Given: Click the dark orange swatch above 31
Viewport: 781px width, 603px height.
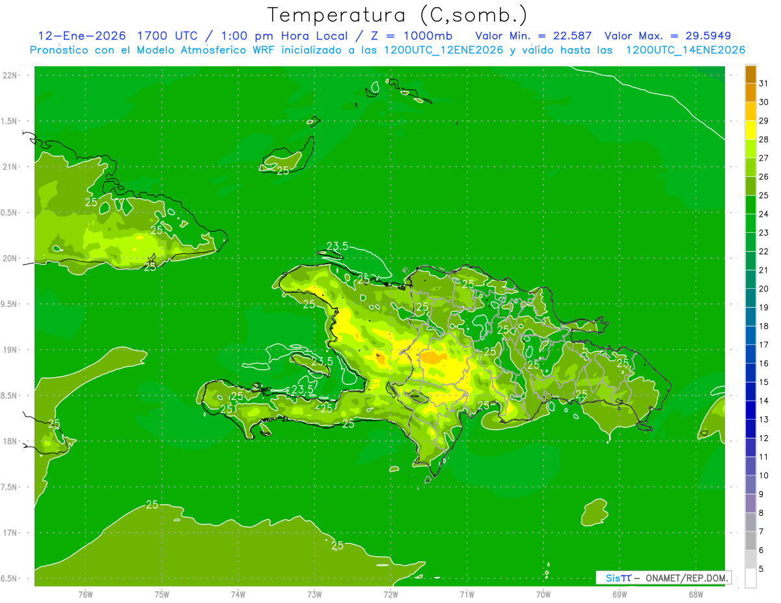Looking at the screenshot, I should tap(750, 74).
